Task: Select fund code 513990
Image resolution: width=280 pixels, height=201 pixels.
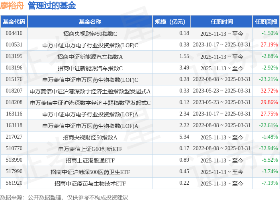Action: point(14,160)
